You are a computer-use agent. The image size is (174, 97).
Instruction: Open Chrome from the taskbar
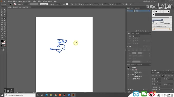[55, 95]
